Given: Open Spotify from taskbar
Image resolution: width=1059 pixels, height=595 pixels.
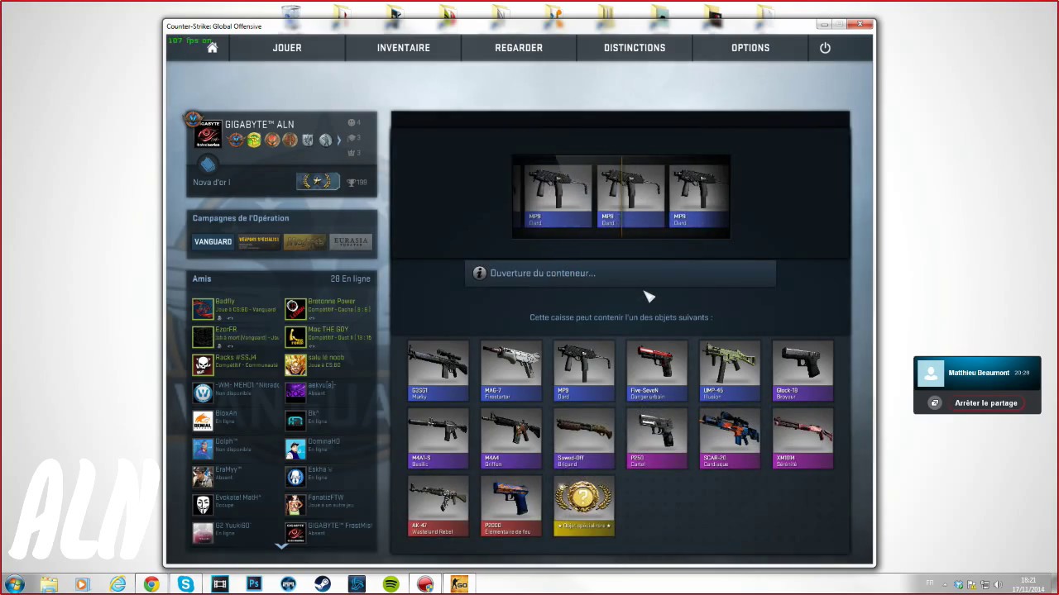Looking at the screenshot, I should click(x=391, y=584).
